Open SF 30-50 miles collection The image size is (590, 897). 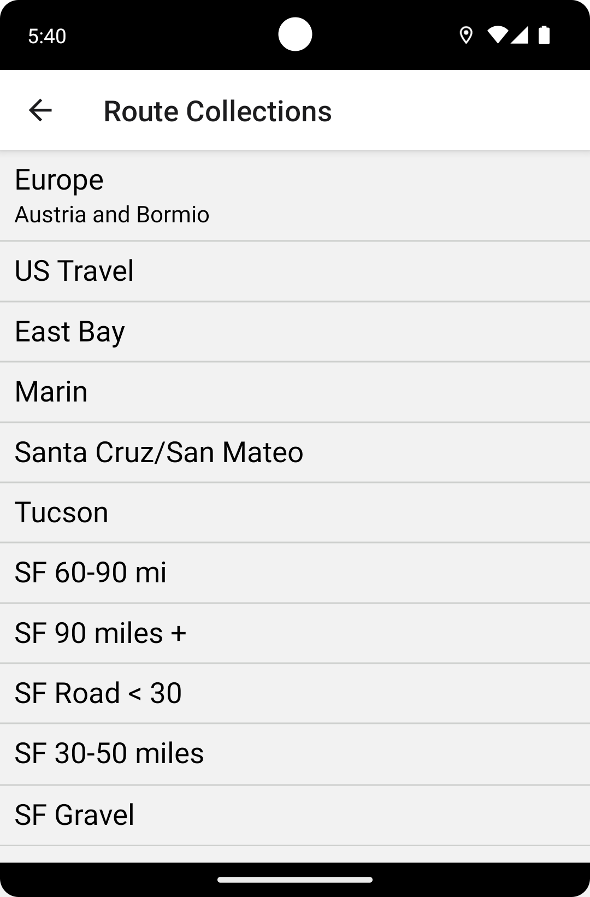coord(295,754)
